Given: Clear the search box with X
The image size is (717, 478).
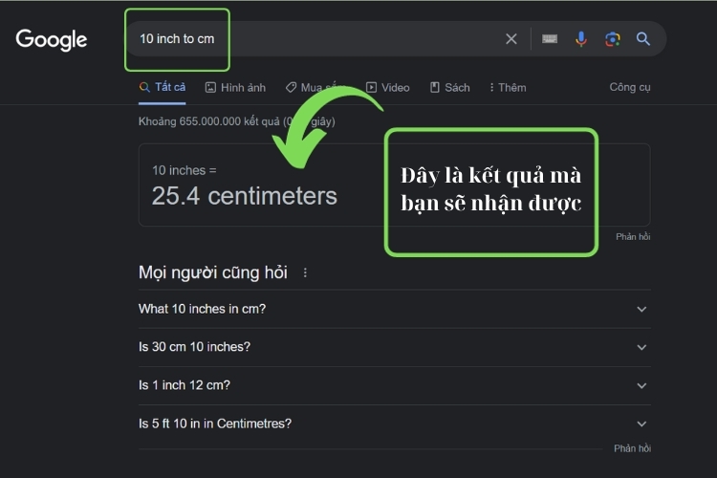Looking at the screenshot, I should (511, 39).
